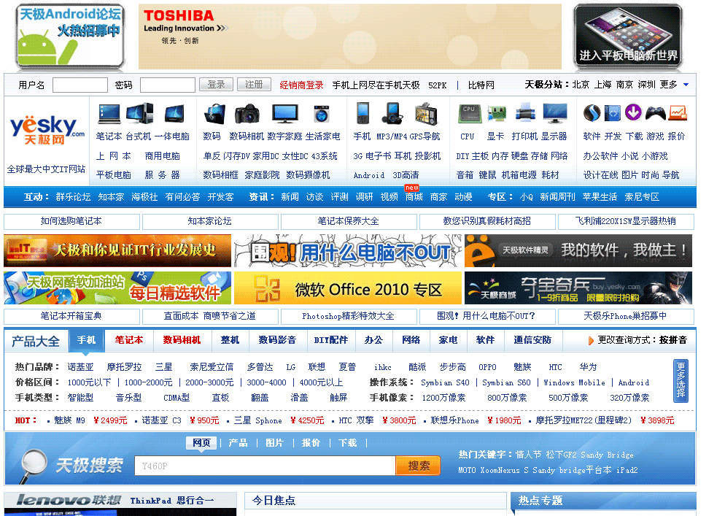Change query mode via 按拼音
This screenshot has height=516, width=717.
[673, 340]
